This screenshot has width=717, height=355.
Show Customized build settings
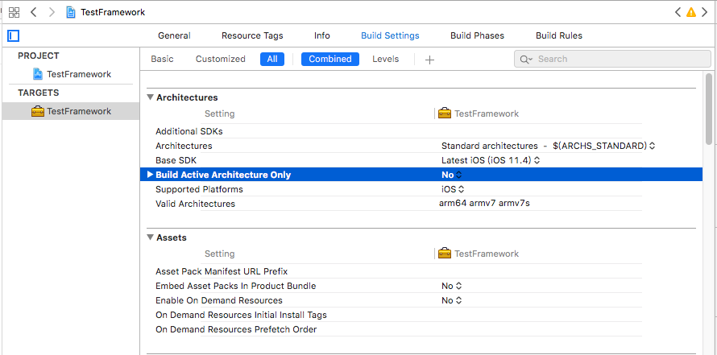221,59
